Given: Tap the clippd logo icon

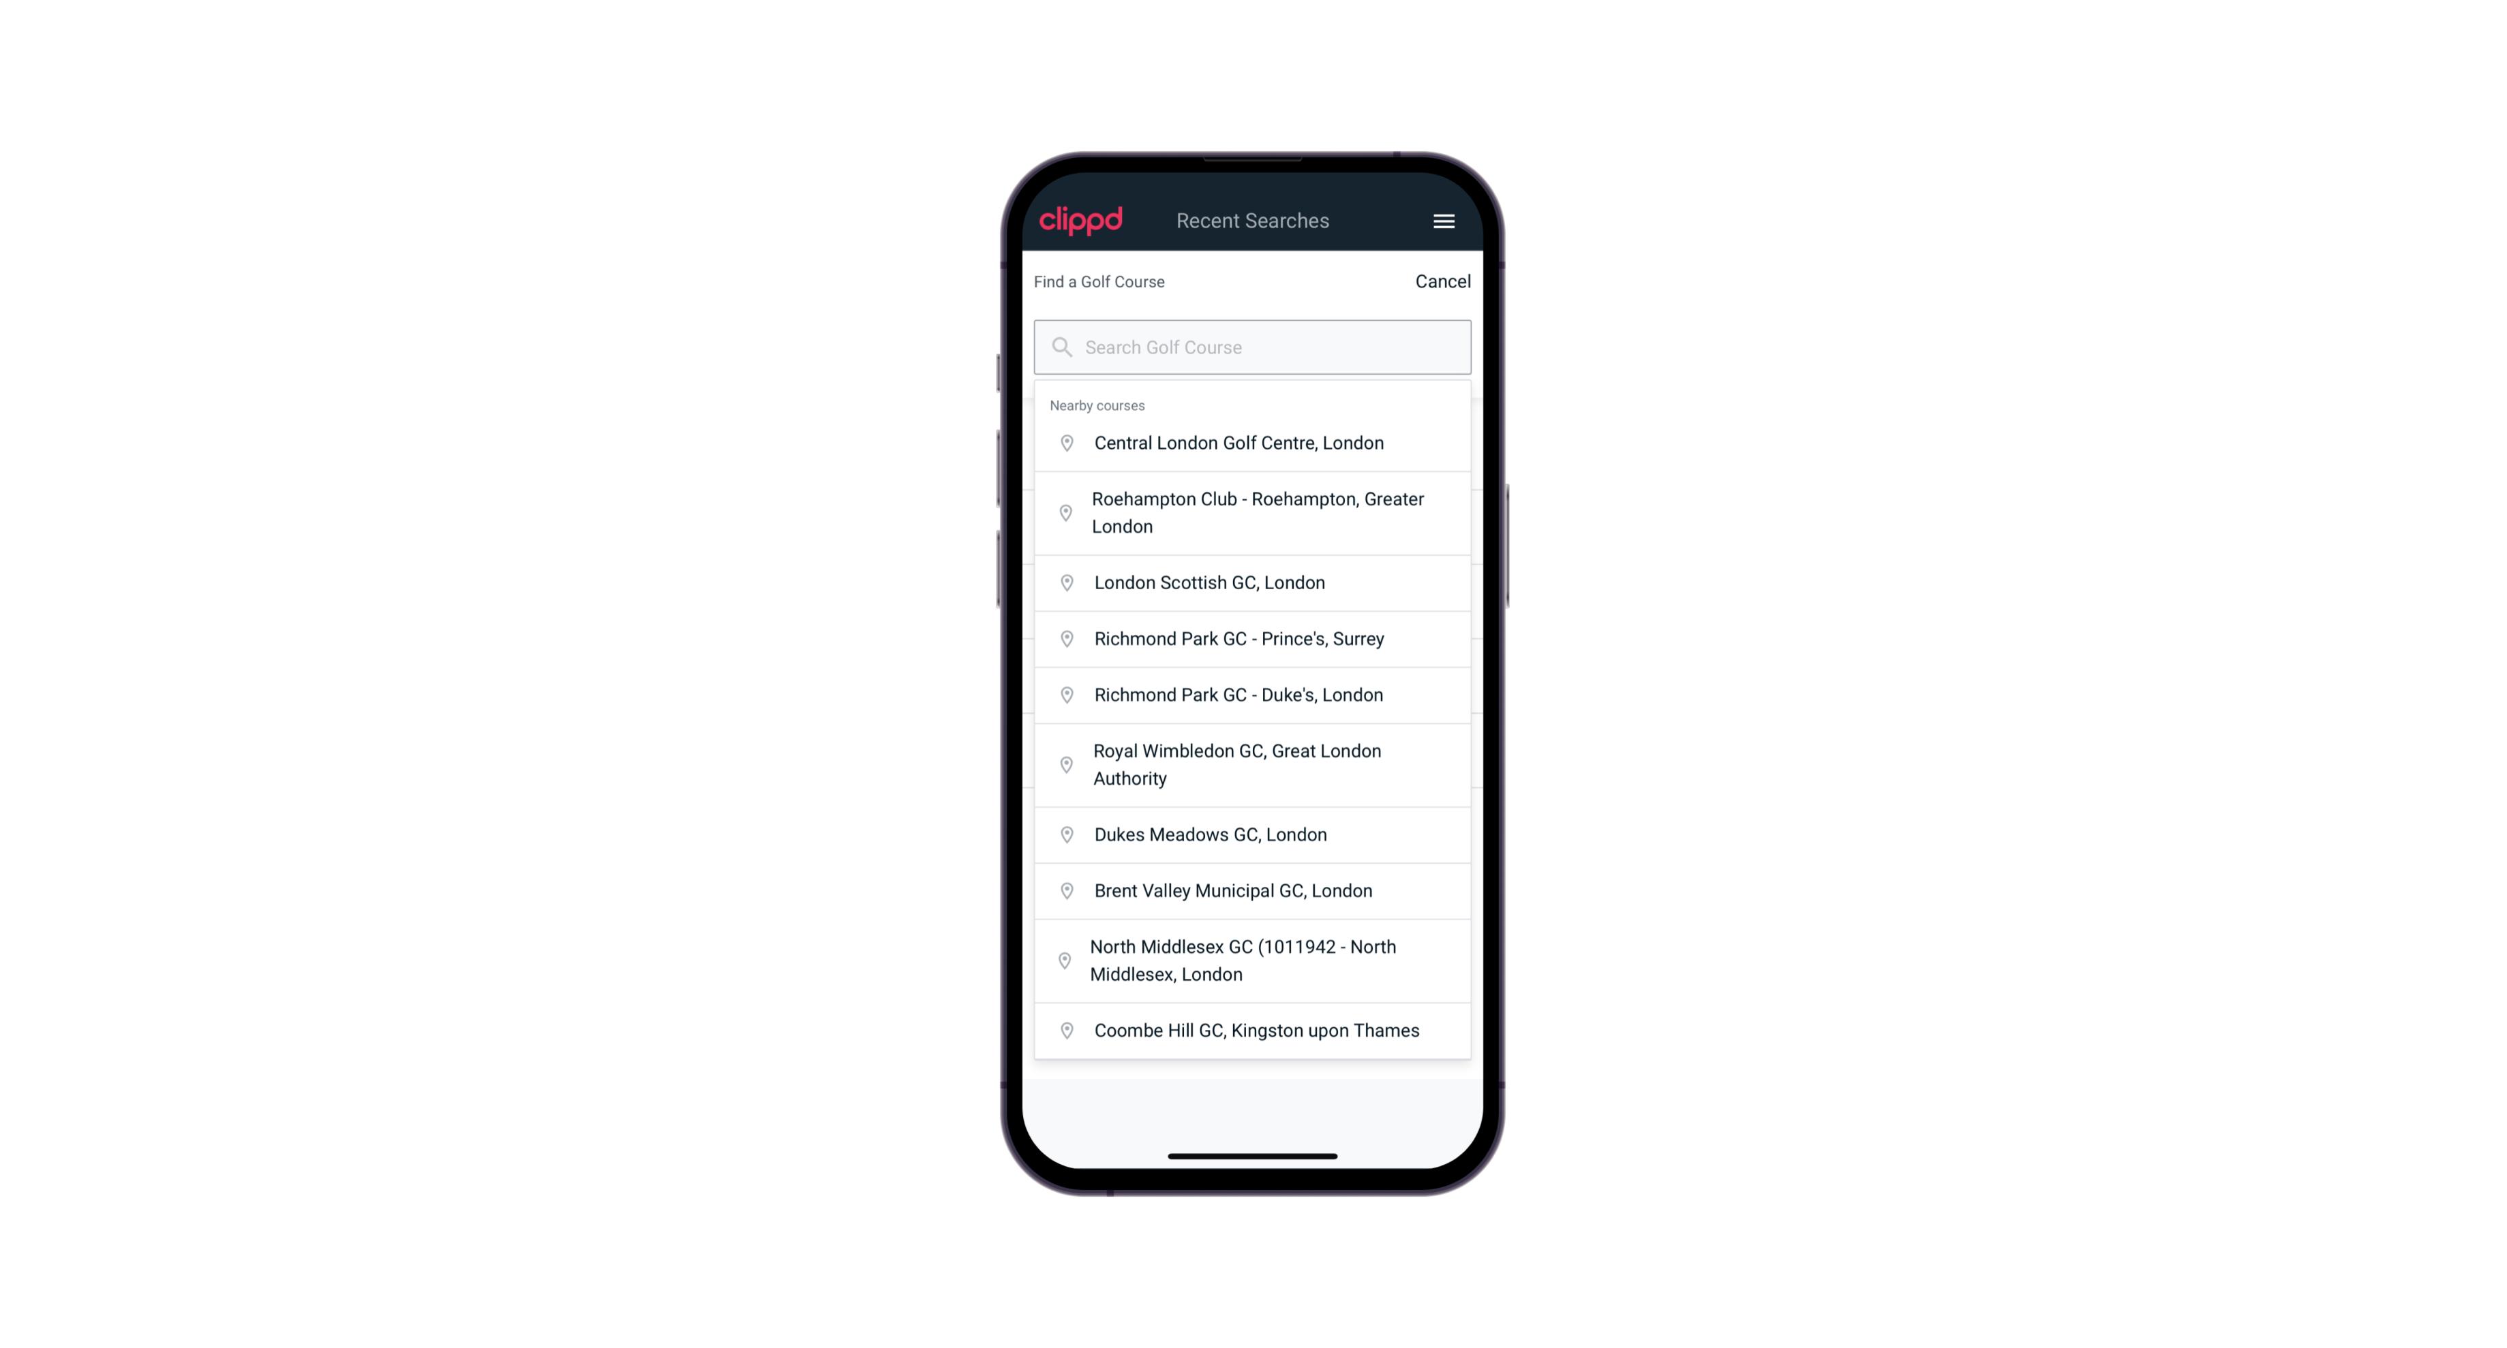Looking at the screenshot, I should pos(1082,221).
